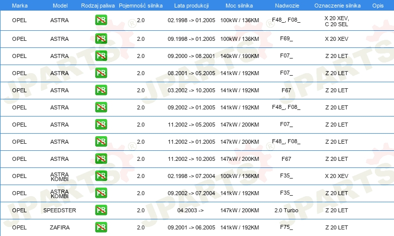Click the Moc silnika column header

click(x=239, y=6)
